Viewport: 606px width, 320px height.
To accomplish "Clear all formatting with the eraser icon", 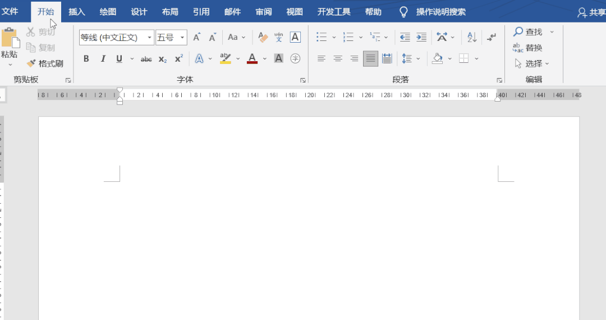I will click(263, 37).
